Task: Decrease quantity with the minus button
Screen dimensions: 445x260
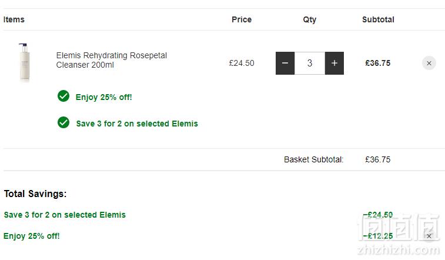Action: [285, 63]
